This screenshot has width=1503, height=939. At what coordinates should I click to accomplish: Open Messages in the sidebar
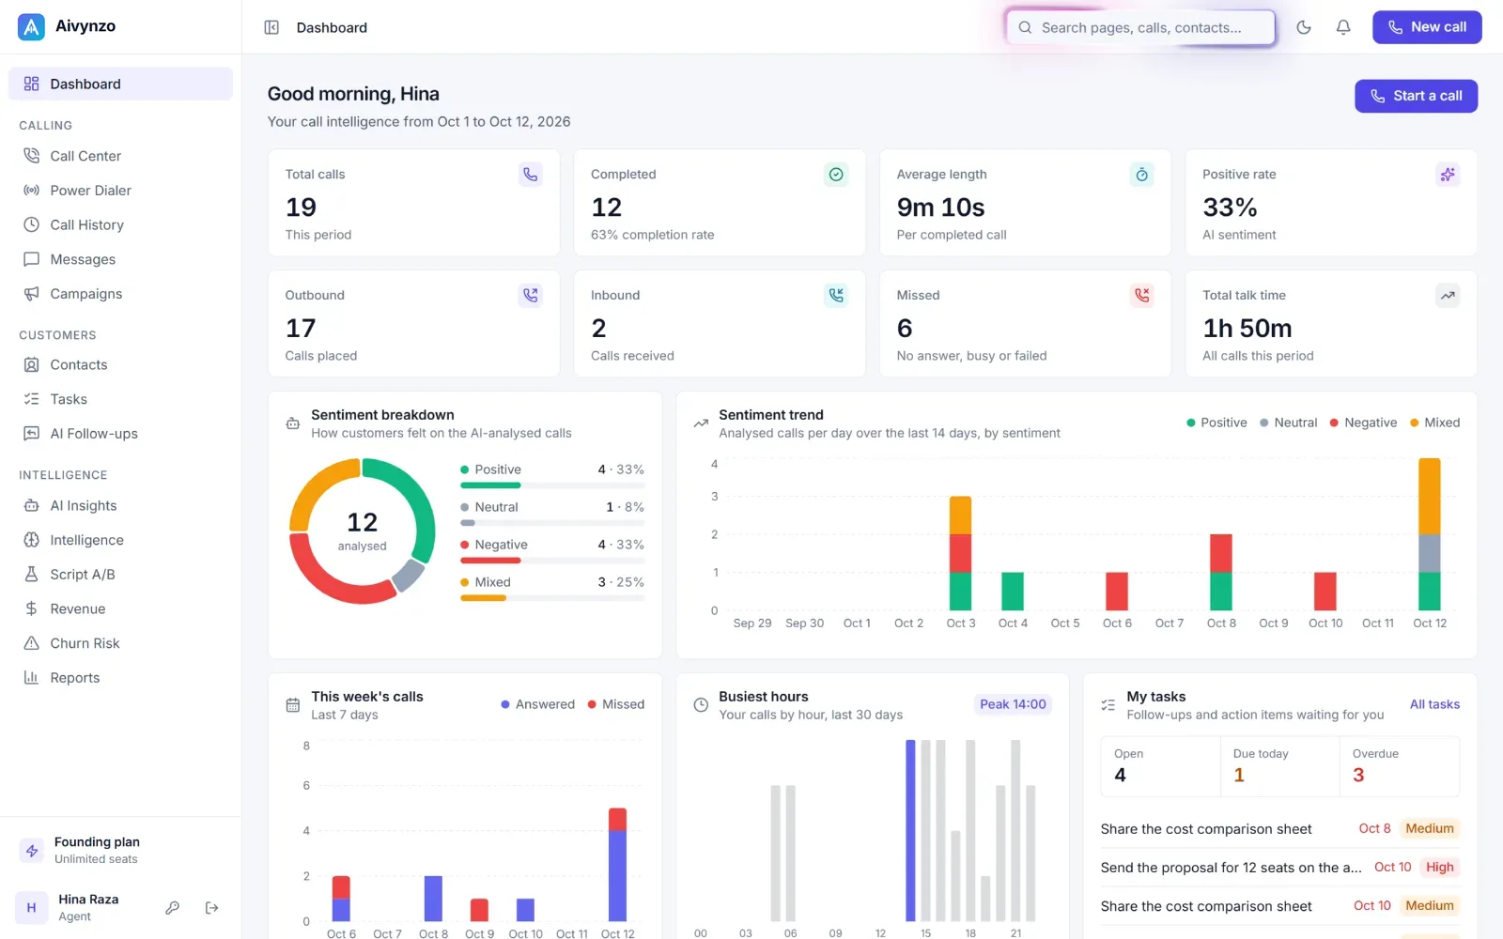[x=120, y=259]
